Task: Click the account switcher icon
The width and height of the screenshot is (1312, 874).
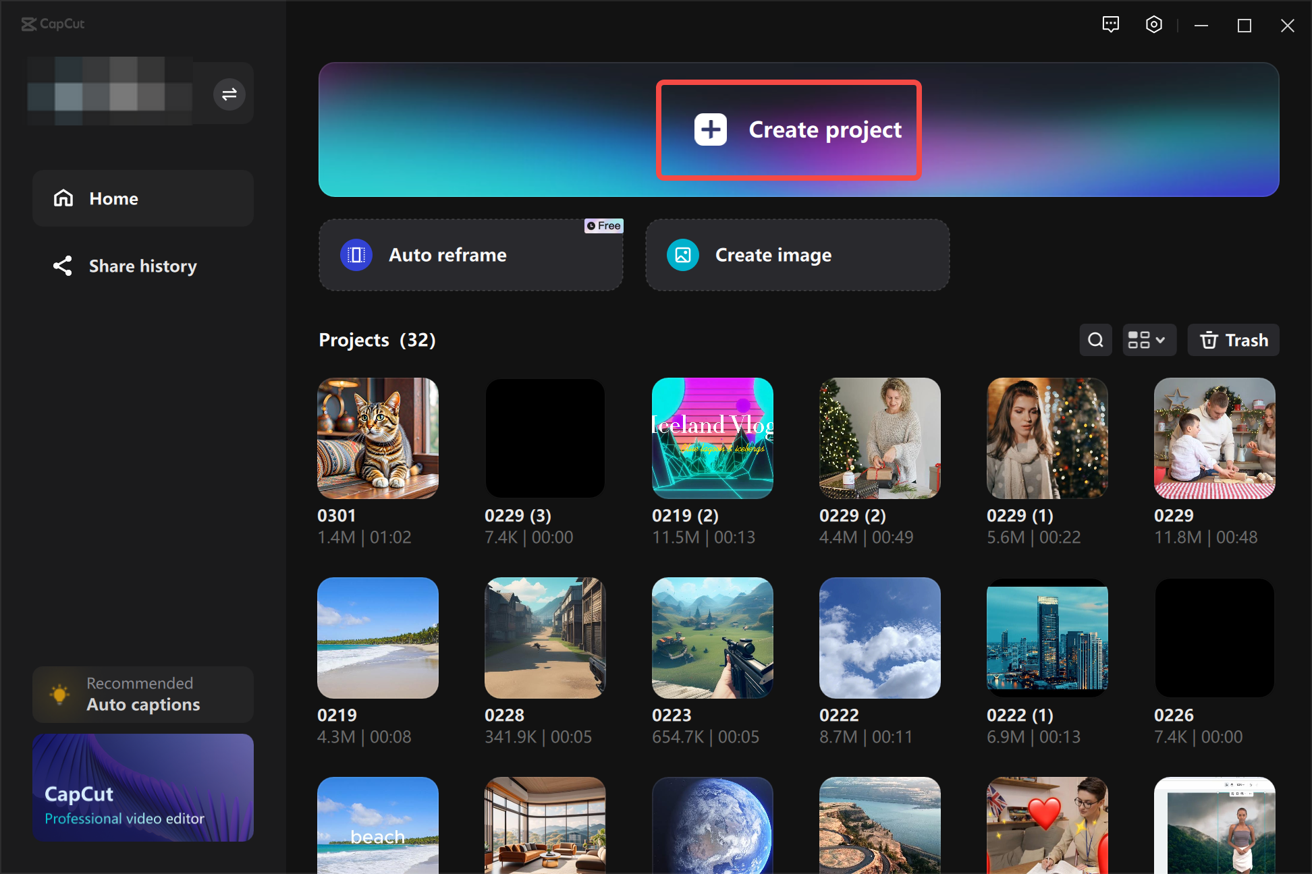Action: (229, 94)
